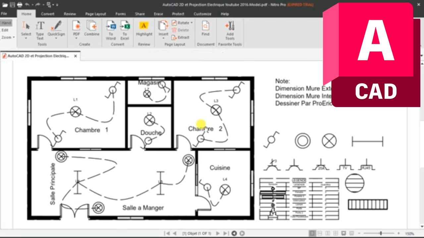Click the previous view round back button

coord(234,233)
